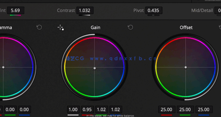This screenshot has width=221, height=117.
Task: Click the Offset wheel title
Action: 186,27
